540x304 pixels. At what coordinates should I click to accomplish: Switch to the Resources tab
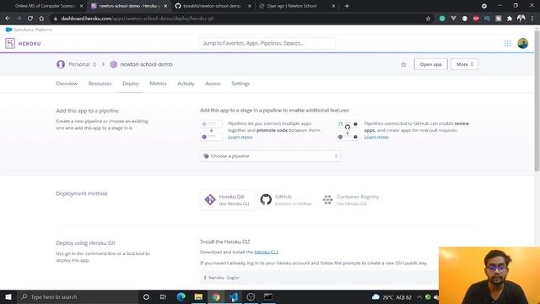(x=100, y=84)
